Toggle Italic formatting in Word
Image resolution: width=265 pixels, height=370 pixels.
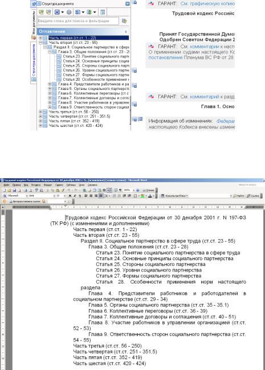(x=75, y=196)
